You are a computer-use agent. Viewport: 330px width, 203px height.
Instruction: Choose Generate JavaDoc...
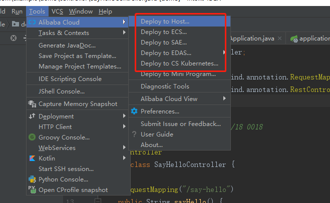point(78,45)
